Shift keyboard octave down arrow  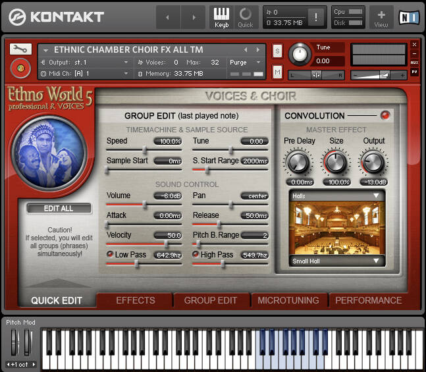8,364
